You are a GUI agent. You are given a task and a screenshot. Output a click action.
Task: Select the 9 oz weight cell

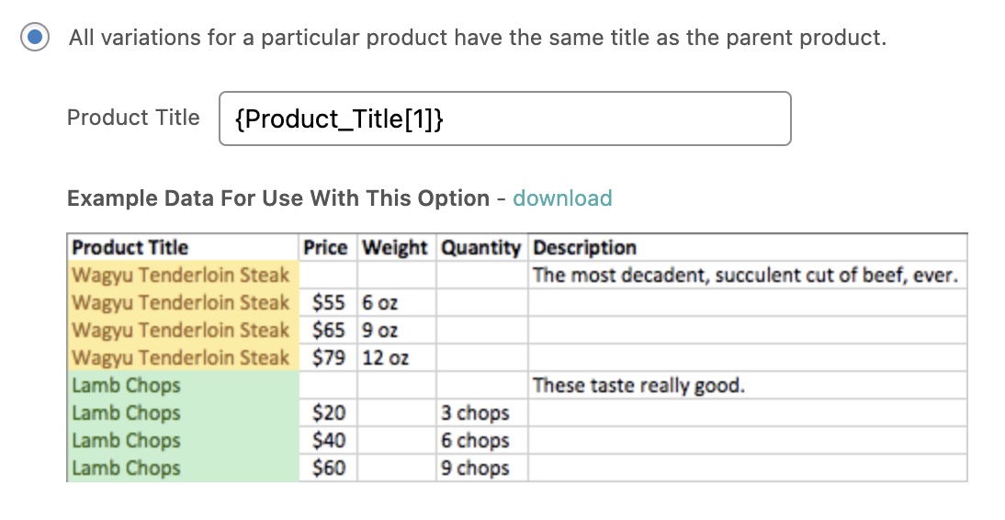(x=380, y=330)
